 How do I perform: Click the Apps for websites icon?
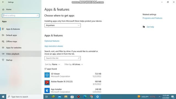(x=3, y=48)
